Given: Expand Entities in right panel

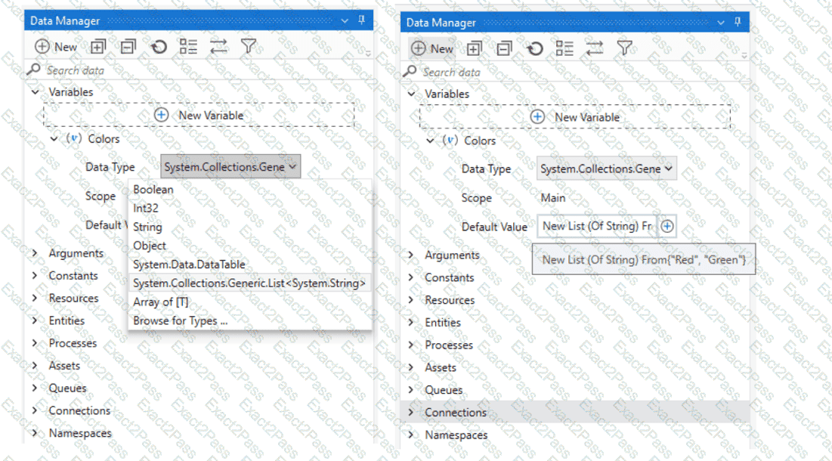Looking at the screenshot, I should [x=411, y=323].
